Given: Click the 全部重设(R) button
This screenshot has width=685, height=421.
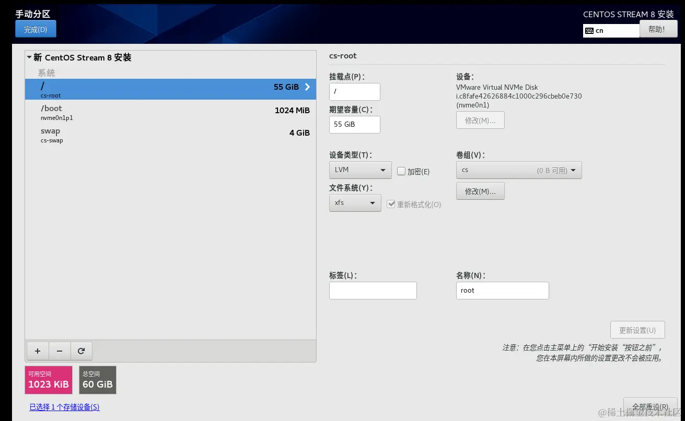Looking at the screenshot, I should tap(650, 406).
